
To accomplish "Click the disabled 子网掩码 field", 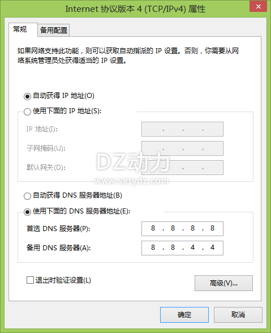I will pyautogui.click(x=182, y=148).
